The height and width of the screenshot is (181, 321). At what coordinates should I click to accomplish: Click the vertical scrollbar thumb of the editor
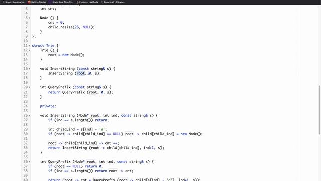[319, 110]
